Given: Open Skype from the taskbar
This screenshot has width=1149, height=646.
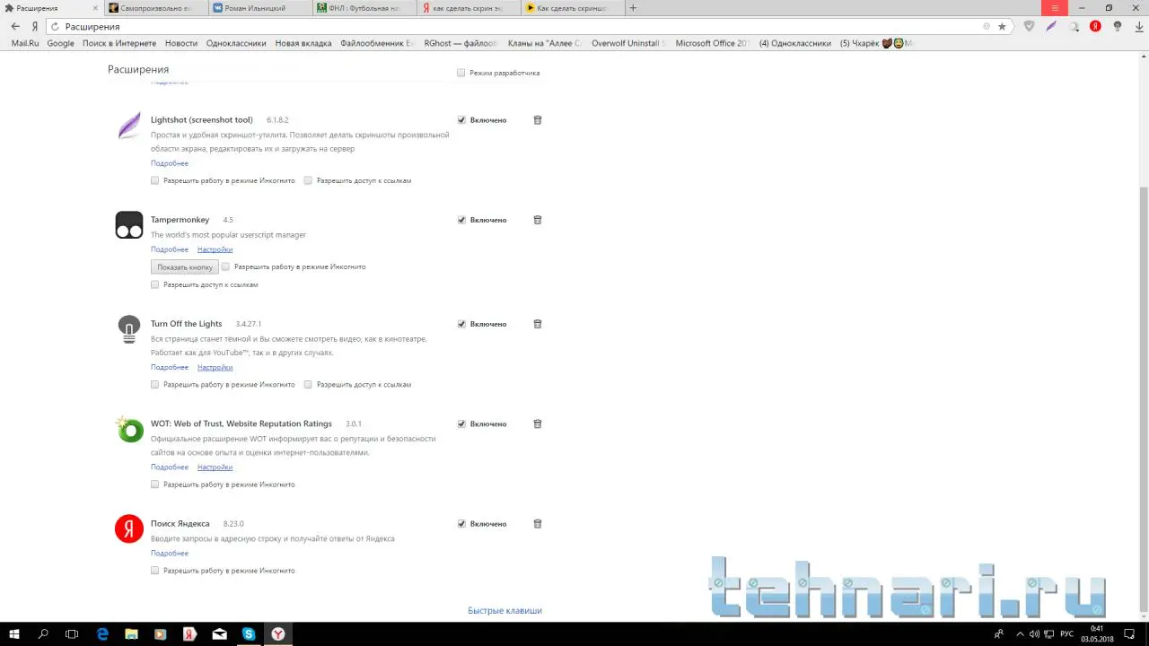Looking at the screenshot, I should 249,634.
